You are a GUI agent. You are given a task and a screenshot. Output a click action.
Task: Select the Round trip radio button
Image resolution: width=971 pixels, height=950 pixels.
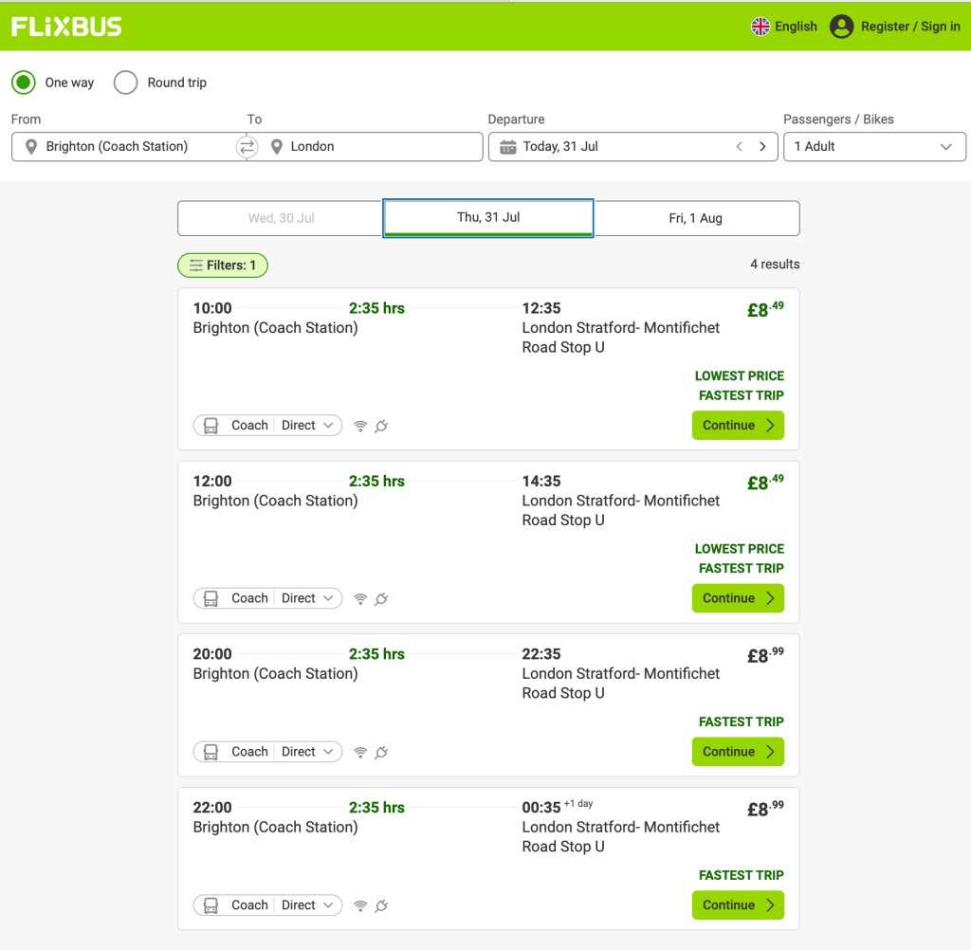pos(126,82)
